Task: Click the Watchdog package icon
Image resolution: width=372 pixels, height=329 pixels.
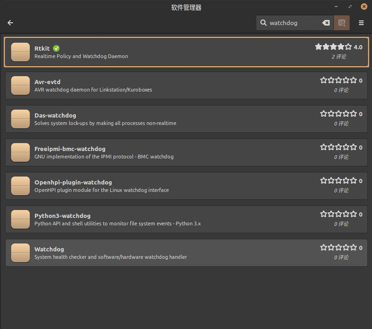Action: coord(20,253)
